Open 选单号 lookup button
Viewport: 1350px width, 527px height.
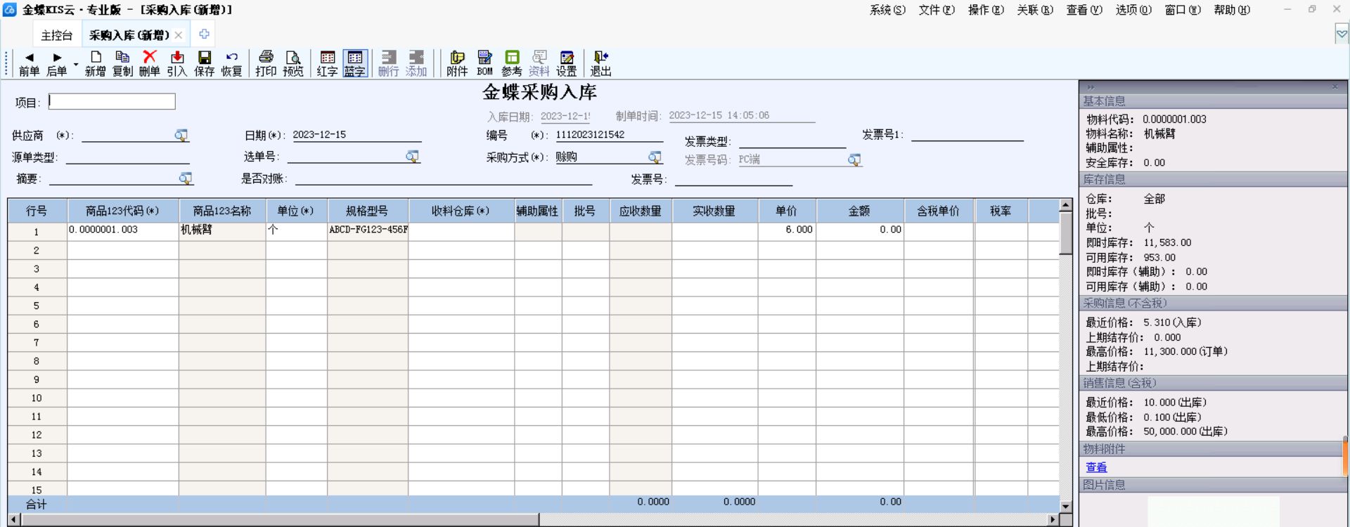point(413,156)
